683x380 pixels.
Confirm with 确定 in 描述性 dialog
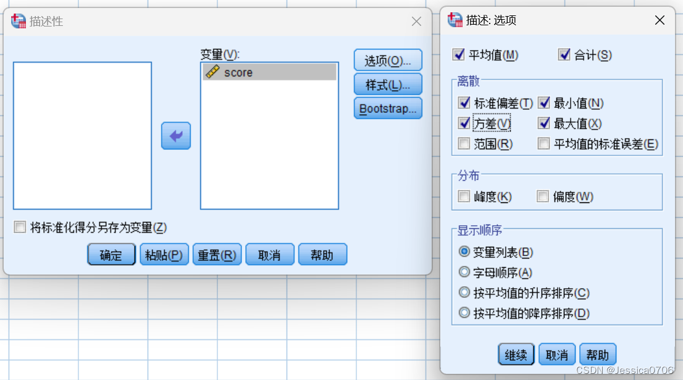pos(111,254)
